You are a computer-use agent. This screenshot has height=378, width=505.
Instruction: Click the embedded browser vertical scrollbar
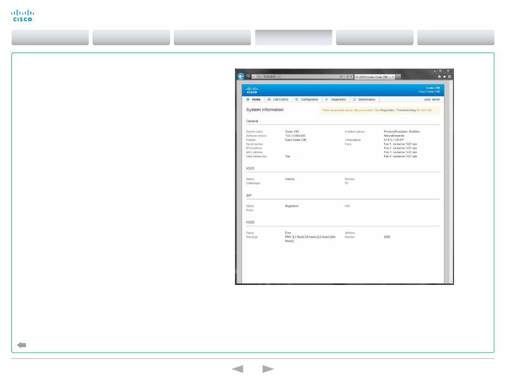pyautogui.click(x=451, y=182)
